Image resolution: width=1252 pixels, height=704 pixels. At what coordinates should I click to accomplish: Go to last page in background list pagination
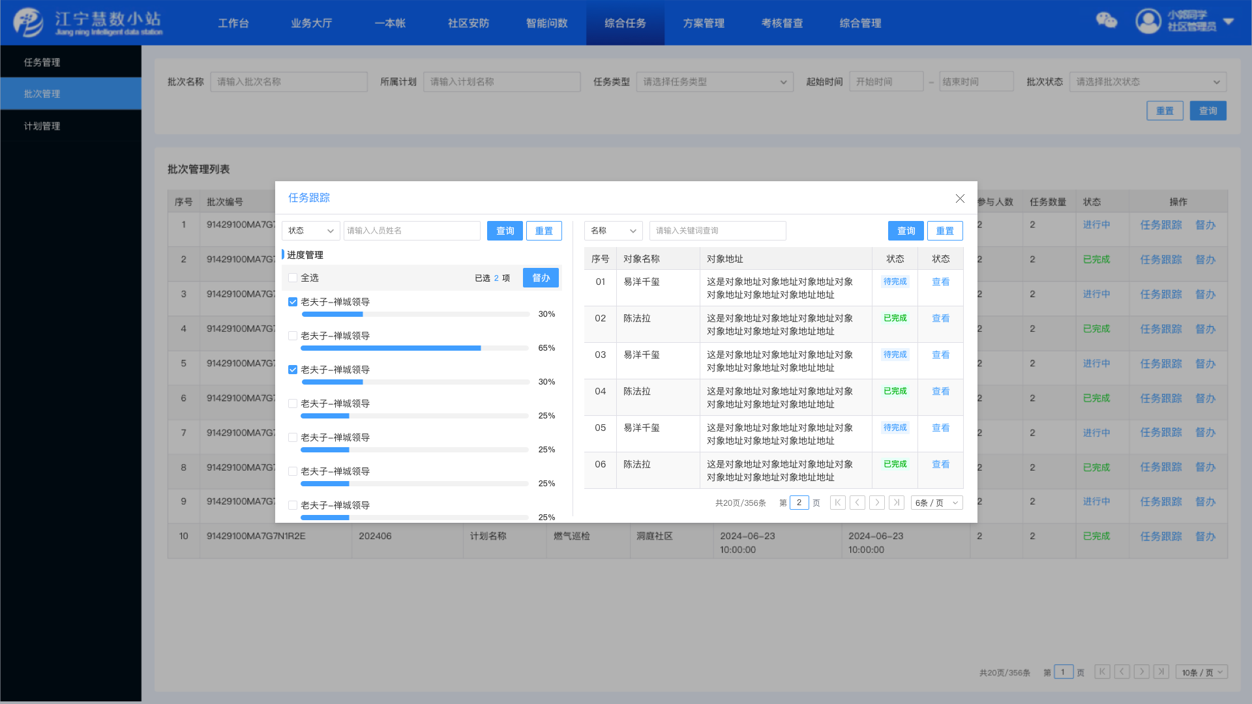coord(1161,672)
